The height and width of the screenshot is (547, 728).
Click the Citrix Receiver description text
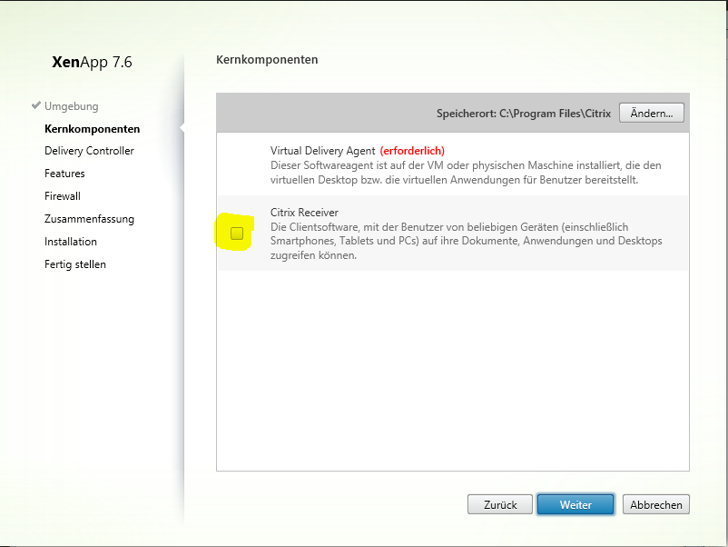pyautogui.click(x=467, y=241)
